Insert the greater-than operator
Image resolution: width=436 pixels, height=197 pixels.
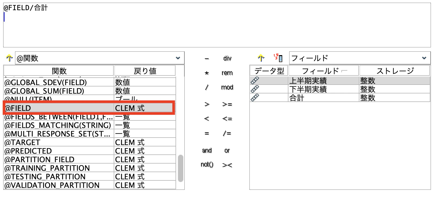207,104
